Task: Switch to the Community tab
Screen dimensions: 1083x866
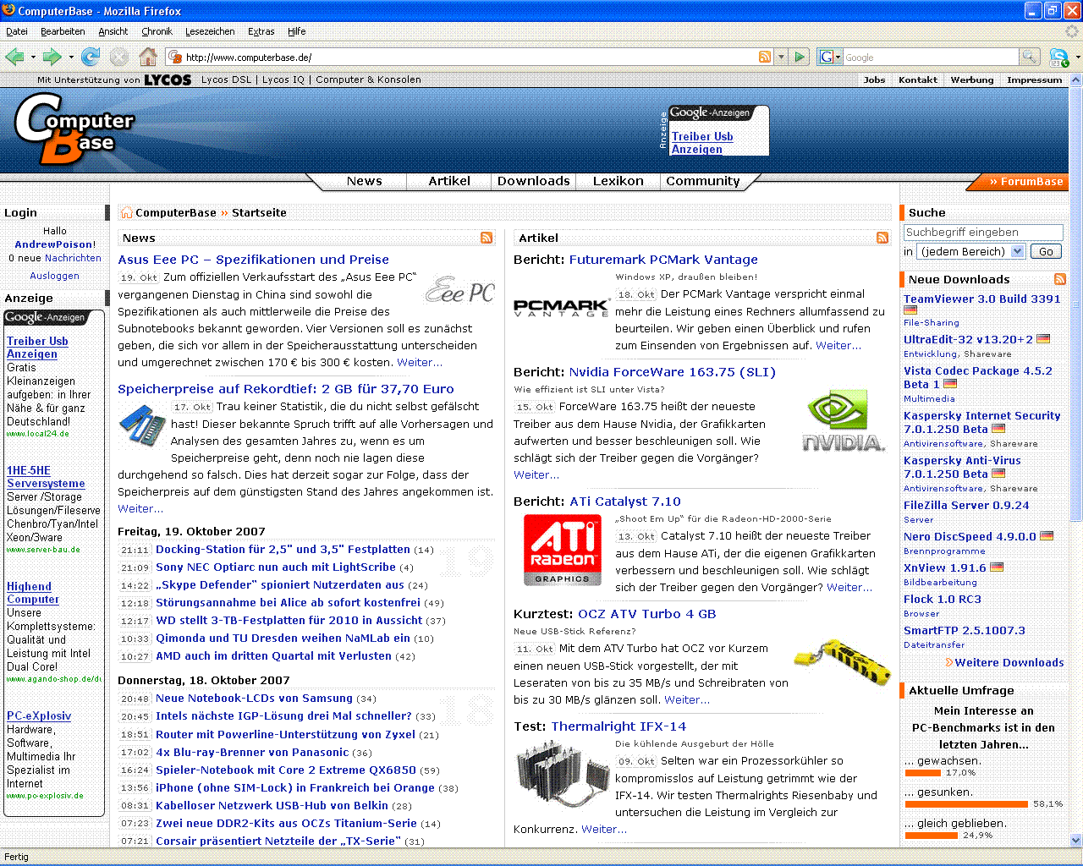Action: tap(703, 181)
